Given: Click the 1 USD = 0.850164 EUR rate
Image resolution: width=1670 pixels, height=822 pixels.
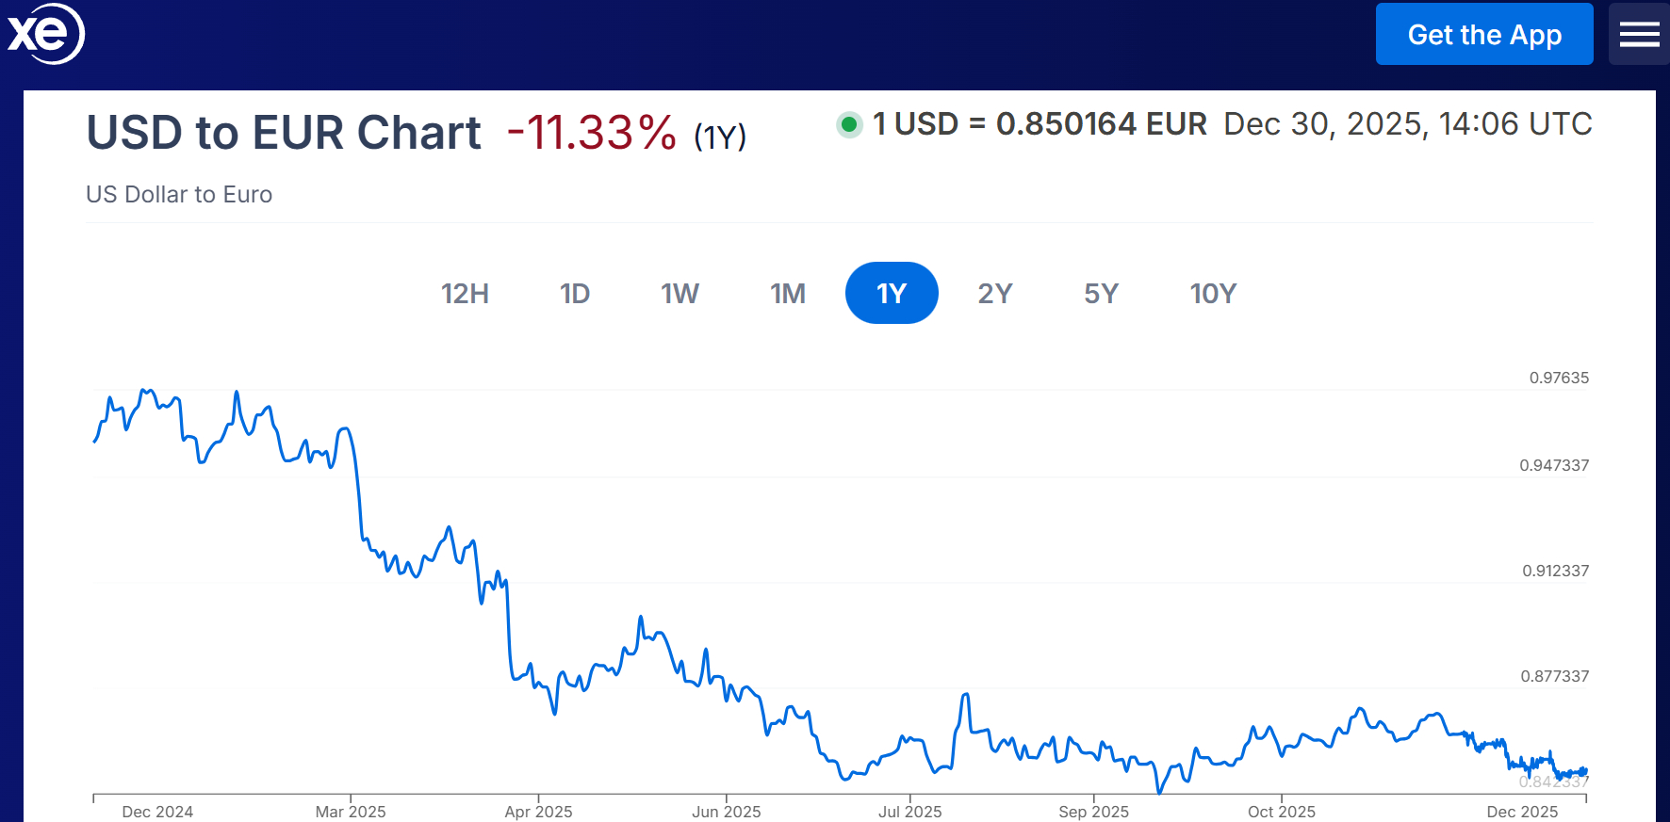Looking at the screenshot, I should click(x=1040, y=124).
